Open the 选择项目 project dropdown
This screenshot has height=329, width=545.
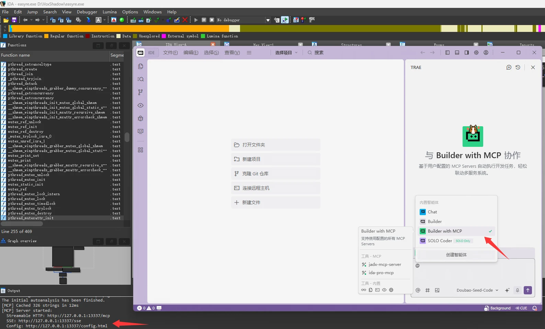coord(286,52)
